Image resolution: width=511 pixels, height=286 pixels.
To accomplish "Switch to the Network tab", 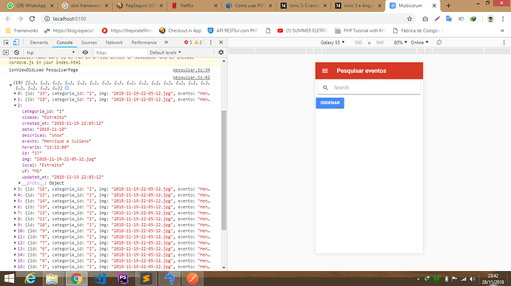I will 114,43.
